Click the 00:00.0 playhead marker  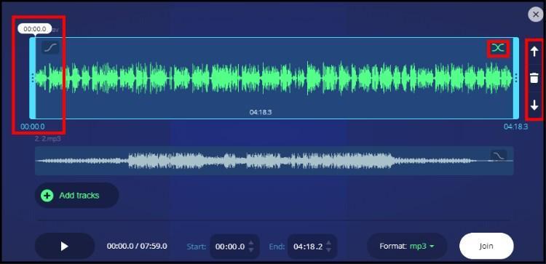[34, 29]
